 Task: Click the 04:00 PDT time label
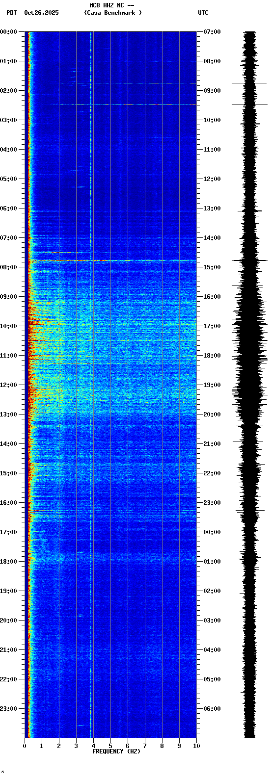pos(8,150)
